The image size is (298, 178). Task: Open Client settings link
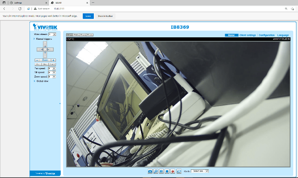(248, 35)
